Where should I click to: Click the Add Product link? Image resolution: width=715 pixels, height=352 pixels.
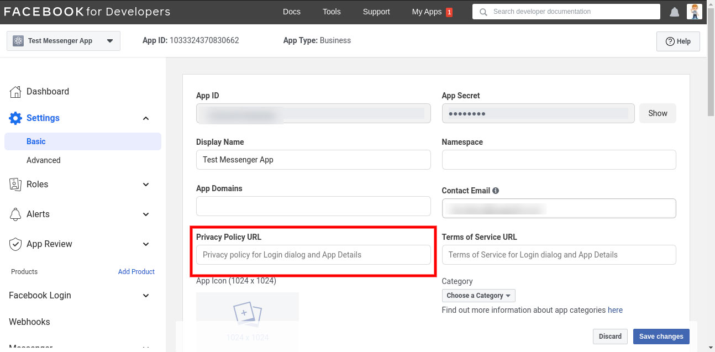136,272
